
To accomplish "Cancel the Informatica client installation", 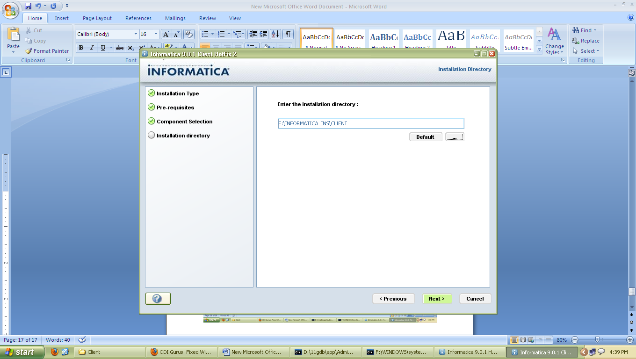I will 475,299.
